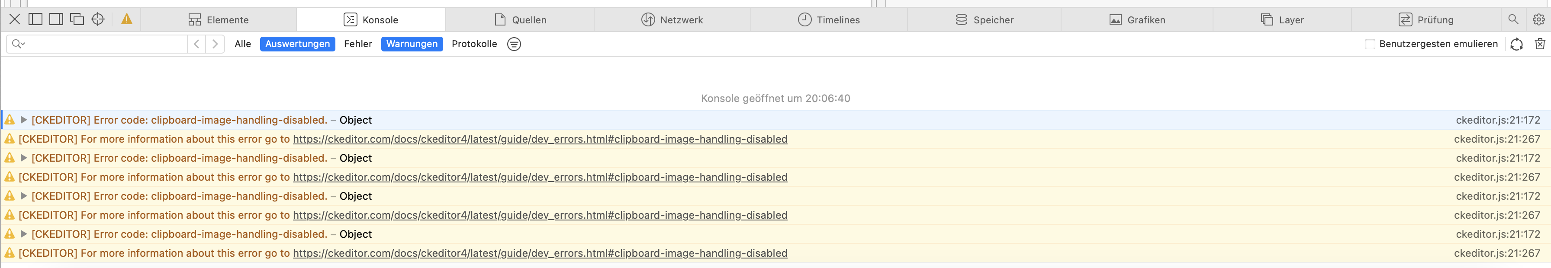This screenshot has height=268, width=1551.
Task: Dock inspector to the right side
Action: (56, 19)
